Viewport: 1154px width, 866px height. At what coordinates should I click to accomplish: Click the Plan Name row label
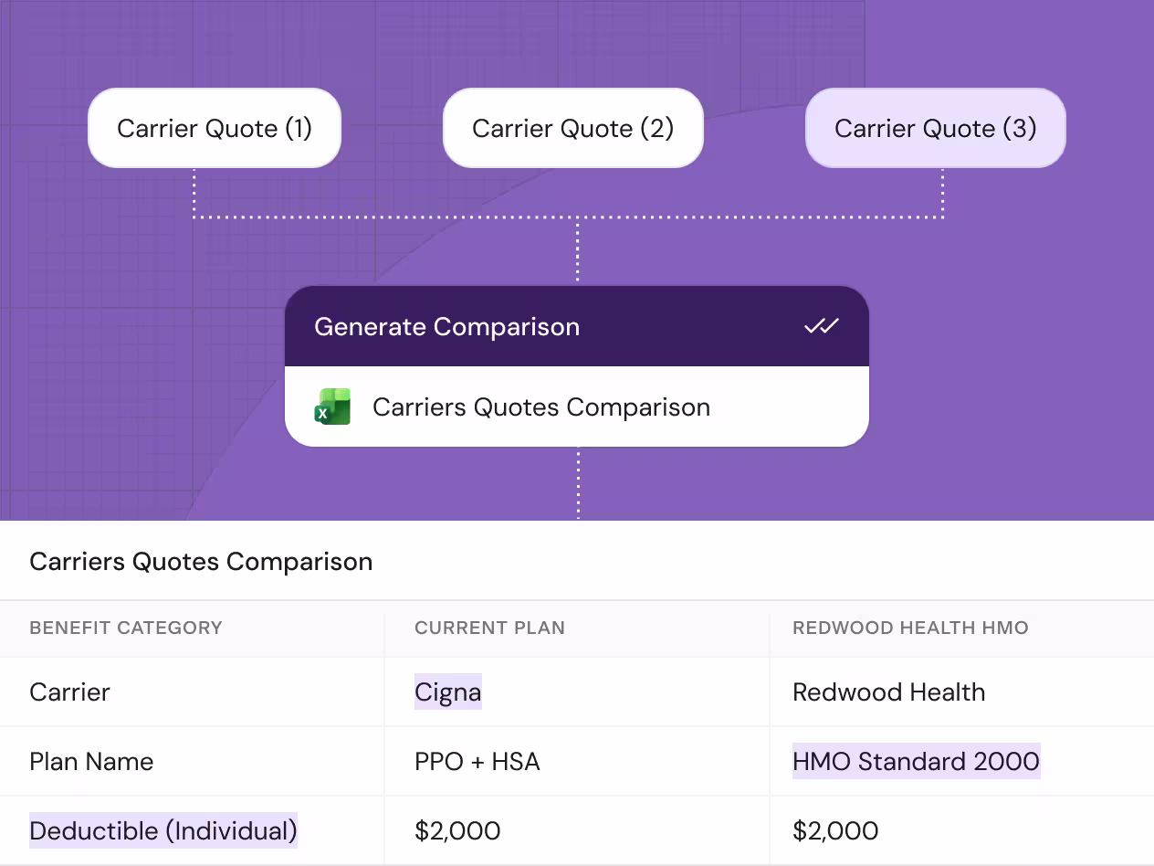coord(91,761)
